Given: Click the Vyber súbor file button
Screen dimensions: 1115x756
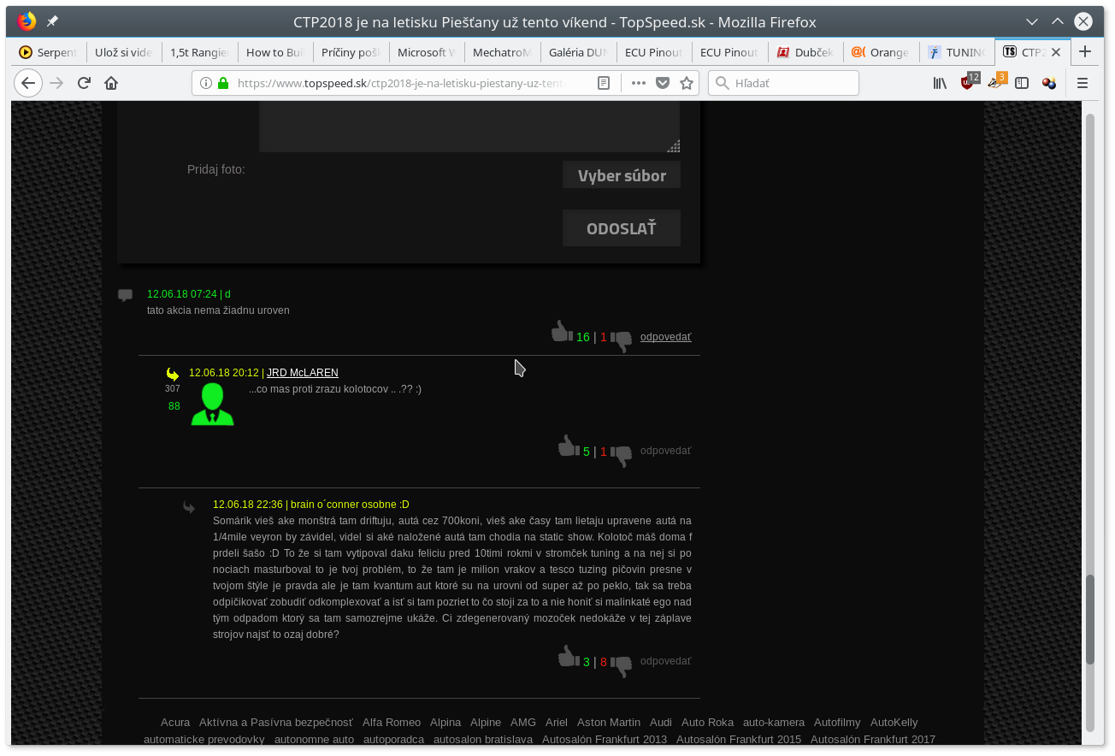Looking at the screenshot, I should (621, 176).
